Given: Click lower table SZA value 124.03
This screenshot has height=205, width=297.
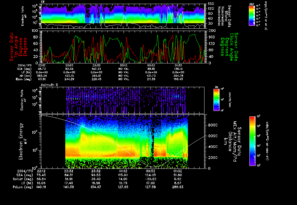Looking at the screenshot, I should tap(150, 175).
